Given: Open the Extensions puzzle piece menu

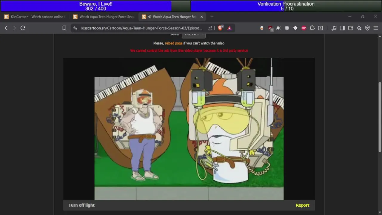Looking at the screenshot, I should tap(312, 28).
